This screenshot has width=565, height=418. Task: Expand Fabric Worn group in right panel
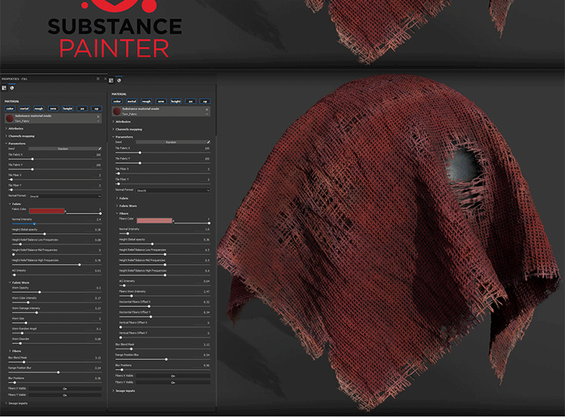pyautogui.click(x=126, y=206)
